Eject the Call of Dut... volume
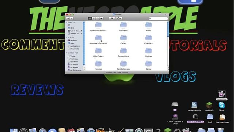 coord(81,31)
